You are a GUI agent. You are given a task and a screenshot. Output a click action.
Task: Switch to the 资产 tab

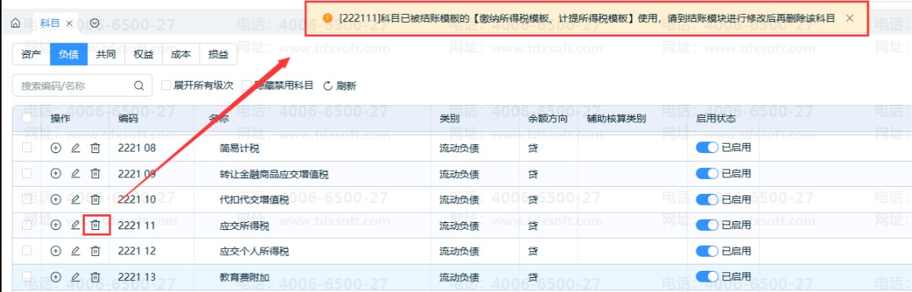coord(31,55)
